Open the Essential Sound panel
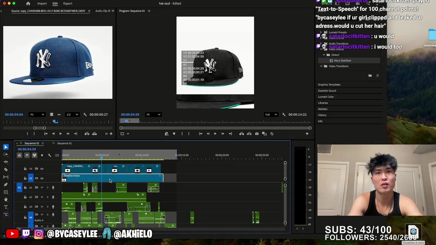Viewport: 436px width, 245px height. (x=327, y=91)
